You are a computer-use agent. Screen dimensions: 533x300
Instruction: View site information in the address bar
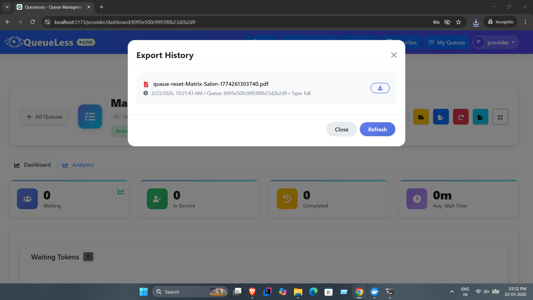[47, 22]
